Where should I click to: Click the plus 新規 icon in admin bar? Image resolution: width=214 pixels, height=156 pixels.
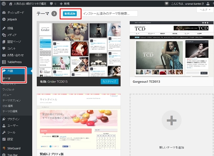(x=61, y=4)
